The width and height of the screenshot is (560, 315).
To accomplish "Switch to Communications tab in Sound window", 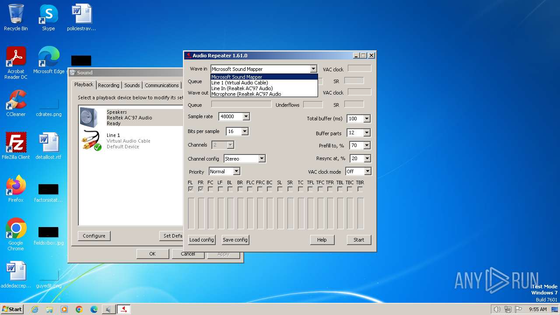I will click(x=162, y=85).
